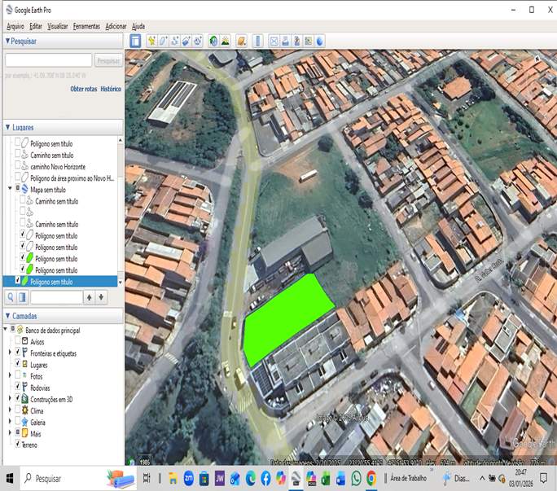The image size is (557, 491).
Task: Open Google Chrome from the taskbar
Action: tap(371, 479)
